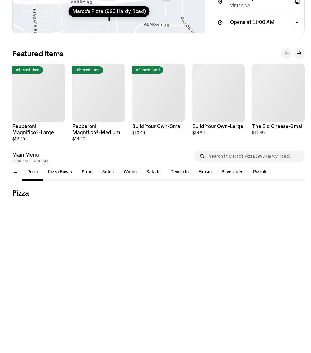The height and width of the screenshot is (353, 311).
Task: Click the copy address icon
Action: 297,2
